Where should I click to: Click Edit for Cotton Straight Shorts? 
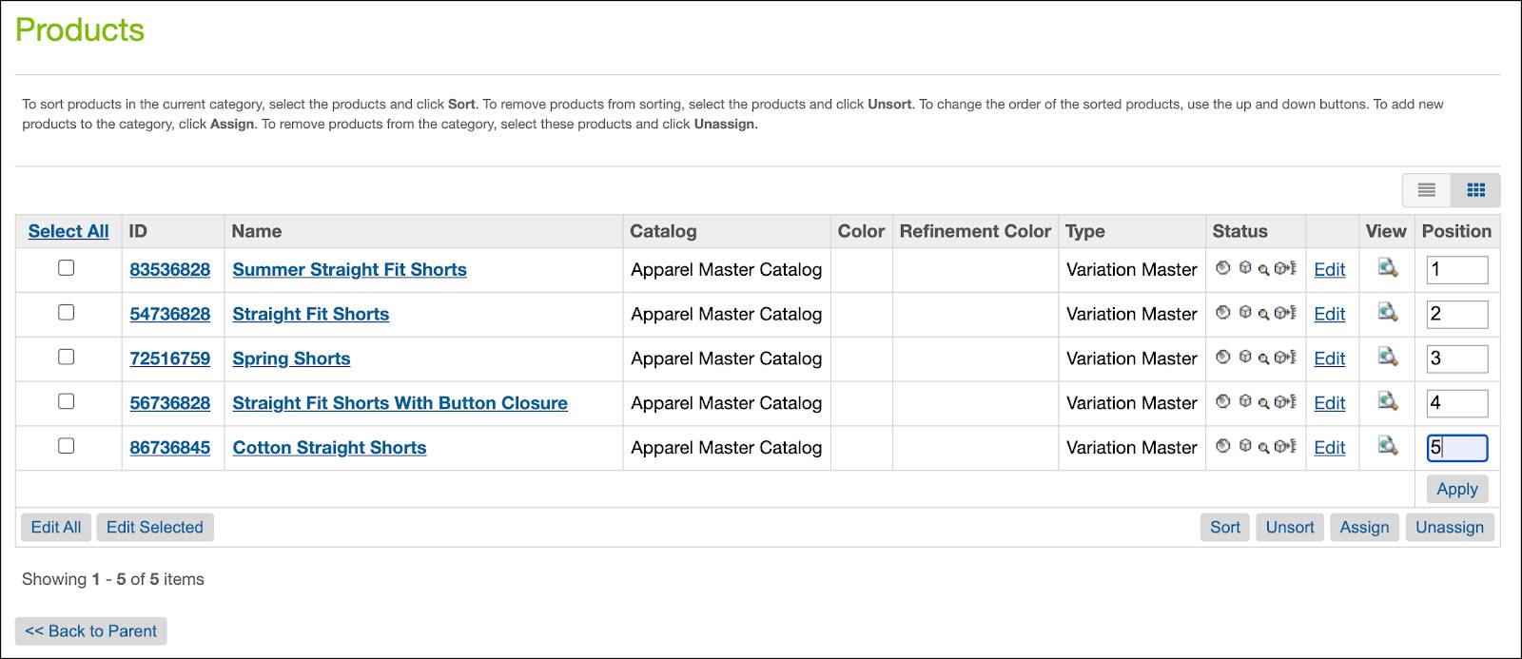click(1329, 448)
